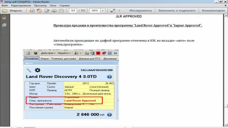Click the help icon beside Discovery 4 title
Image resolution: width=228 pixels, height=128 pixels.
(109, 77)
